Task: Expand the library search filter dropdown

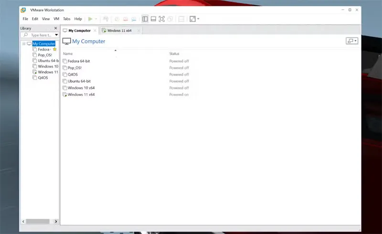Action: pos(56,35)
